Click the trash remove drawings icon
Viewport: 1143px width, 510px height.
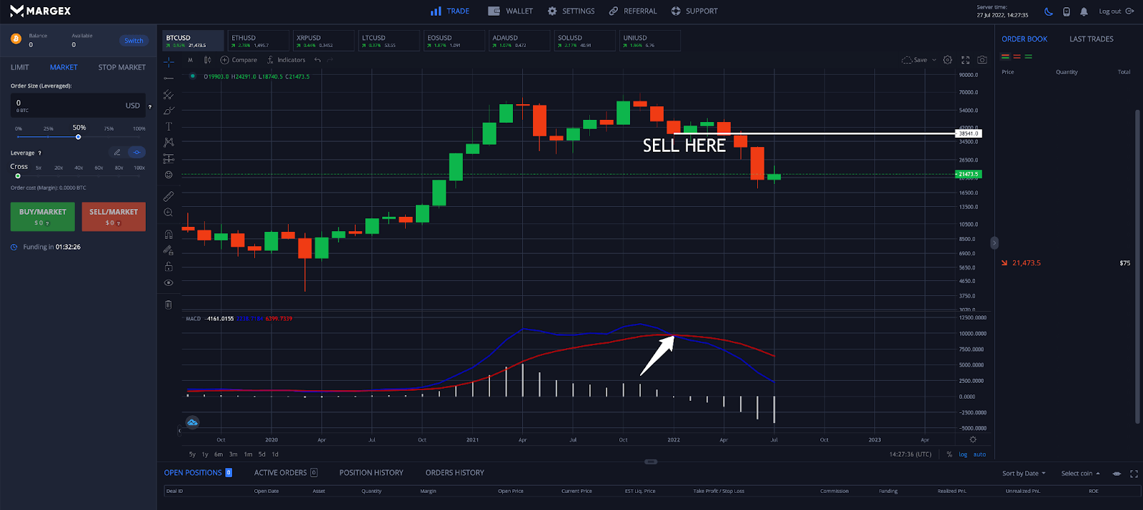pyautogui.click(x=169, y=305)
